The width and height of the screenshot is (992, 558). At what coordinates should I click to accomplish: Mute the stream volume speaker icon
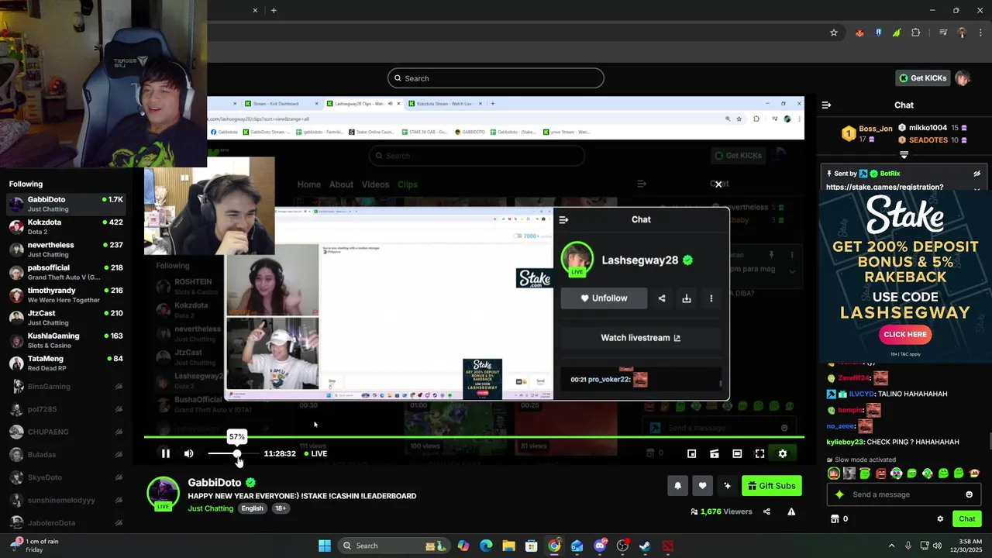click(x=188, y=453)
